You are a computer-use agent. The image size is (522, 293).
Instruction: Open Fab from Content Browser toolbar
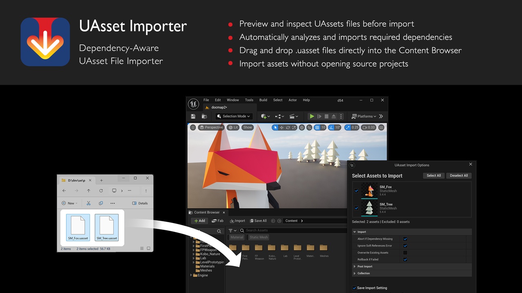tap(217, 221)
